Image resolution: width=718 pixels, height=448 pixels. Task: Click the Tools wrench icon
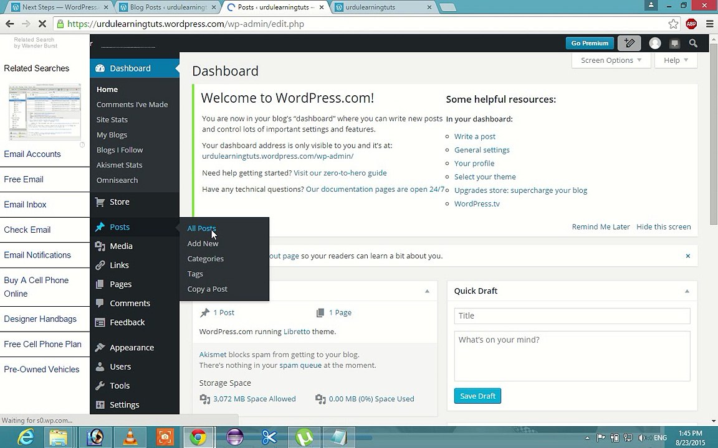100,386
